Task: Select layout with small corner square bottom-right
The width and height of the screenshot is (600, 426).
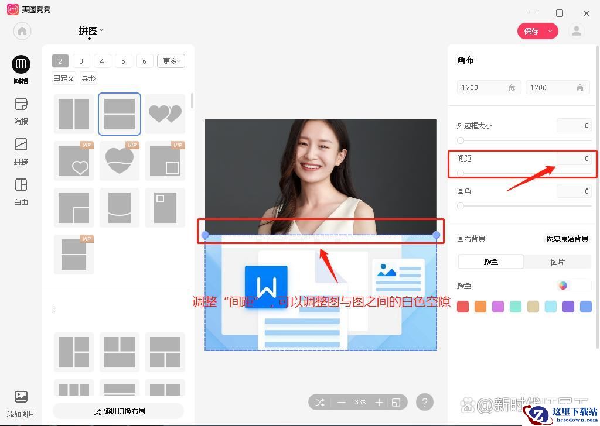Action: click(74, 208)
